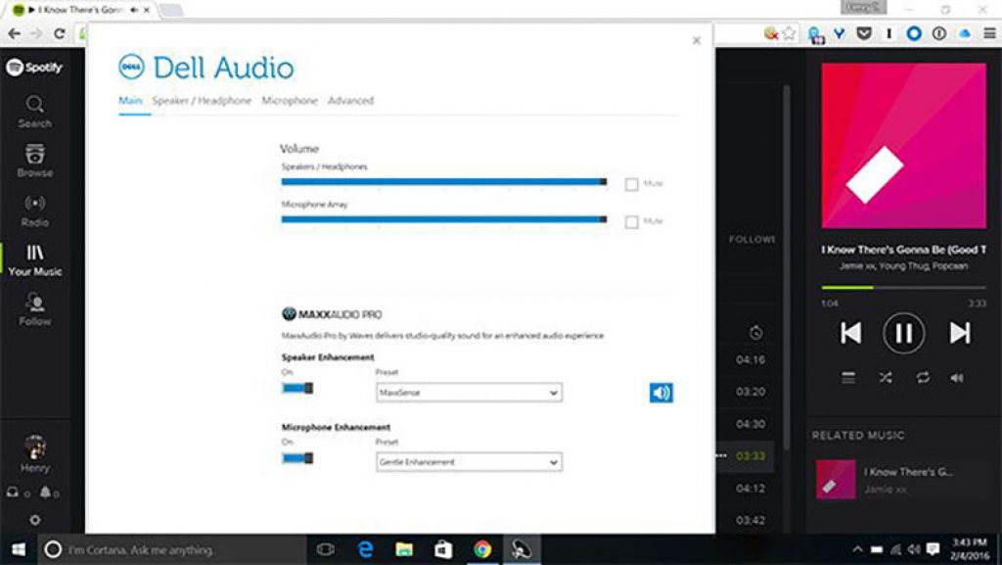
Task: Bookmark this page with the star icon
Action: [x=790, y=33]
